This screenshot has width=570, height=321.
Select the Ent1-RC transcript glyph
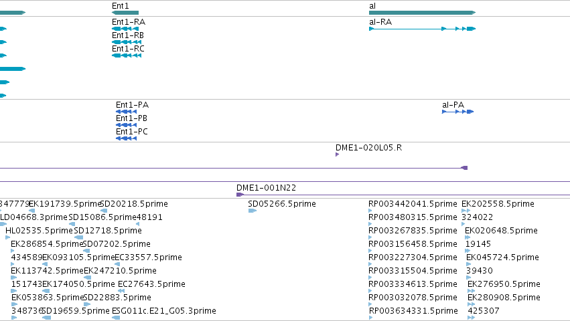pos(127,56)
